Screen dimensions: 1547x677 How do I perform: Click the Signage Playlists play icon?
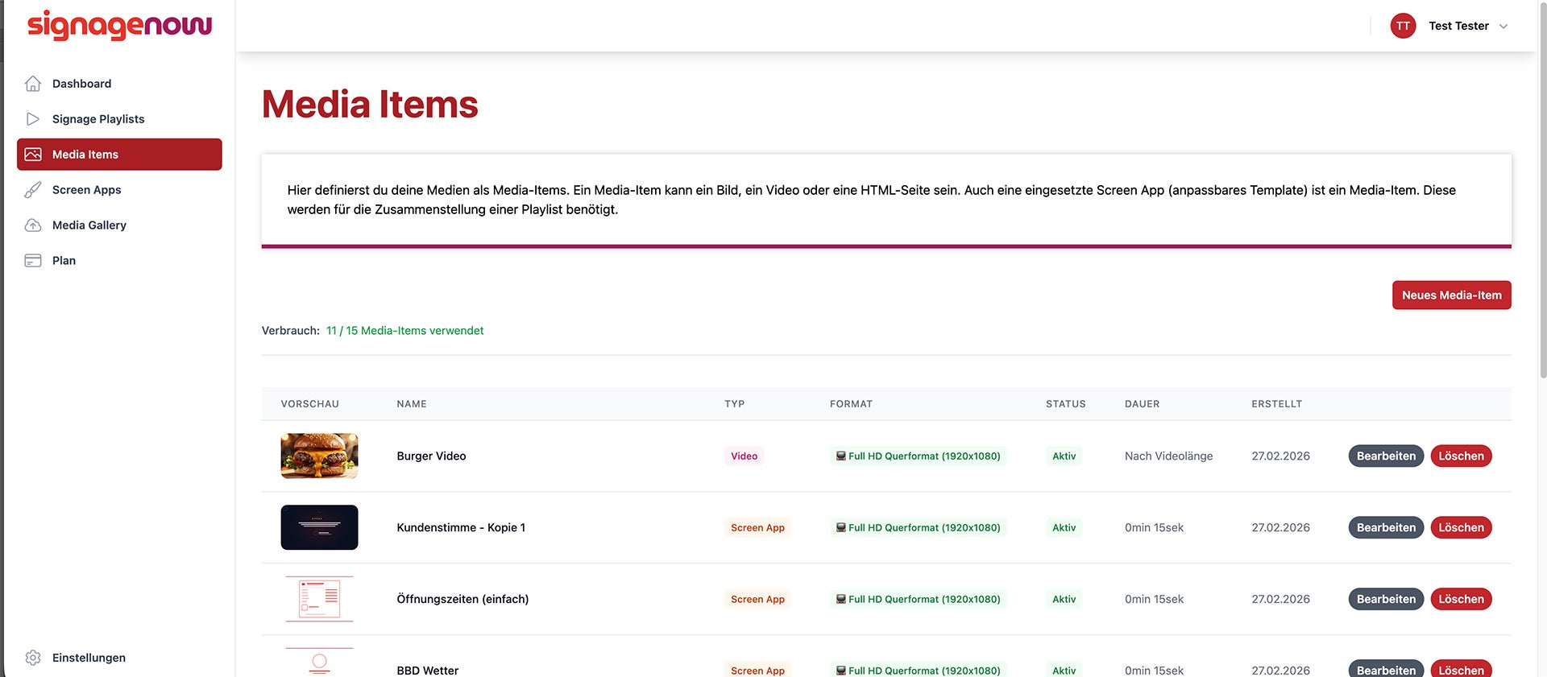[33, 119]
